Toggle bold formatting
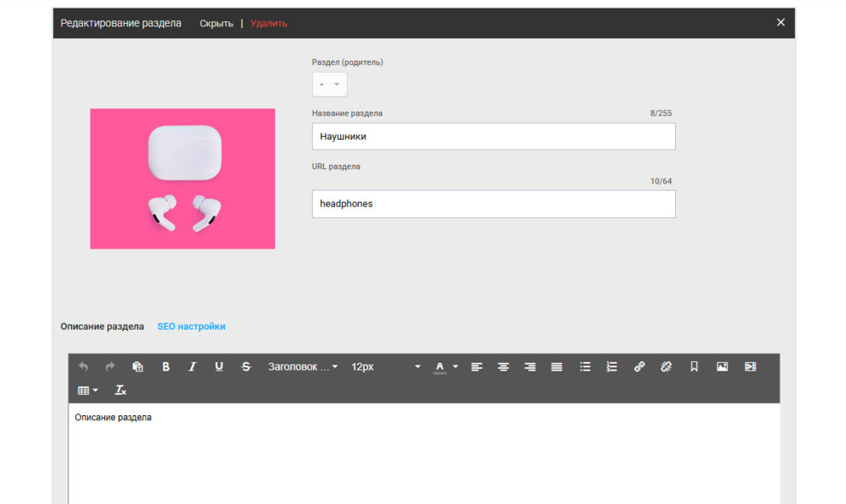846x504 pixels. [166, 366]
